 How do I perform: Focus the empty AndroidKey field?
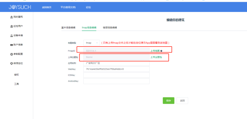click(117, 81)
